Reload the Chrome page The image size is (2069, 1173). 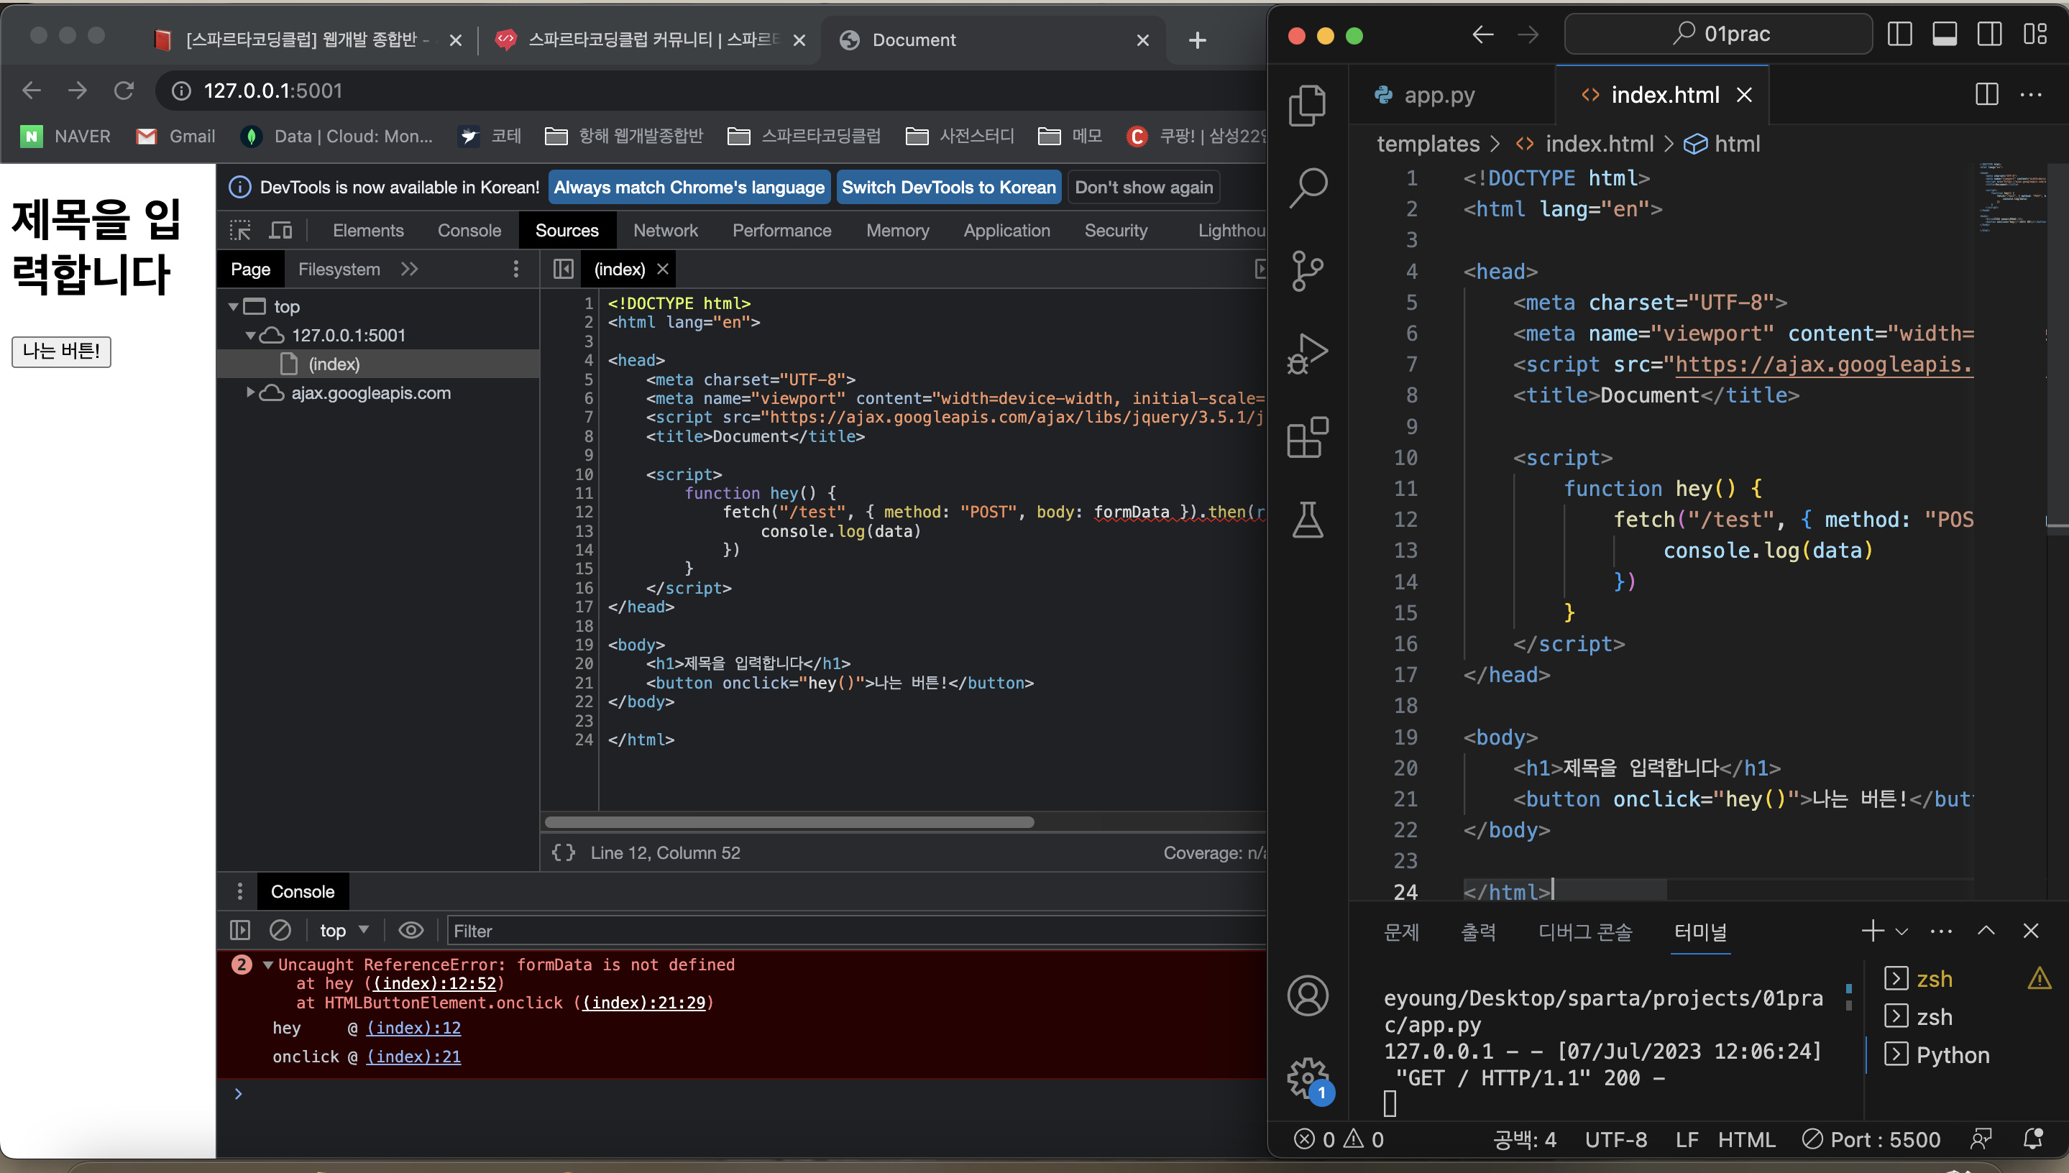(x=123, y=91)
